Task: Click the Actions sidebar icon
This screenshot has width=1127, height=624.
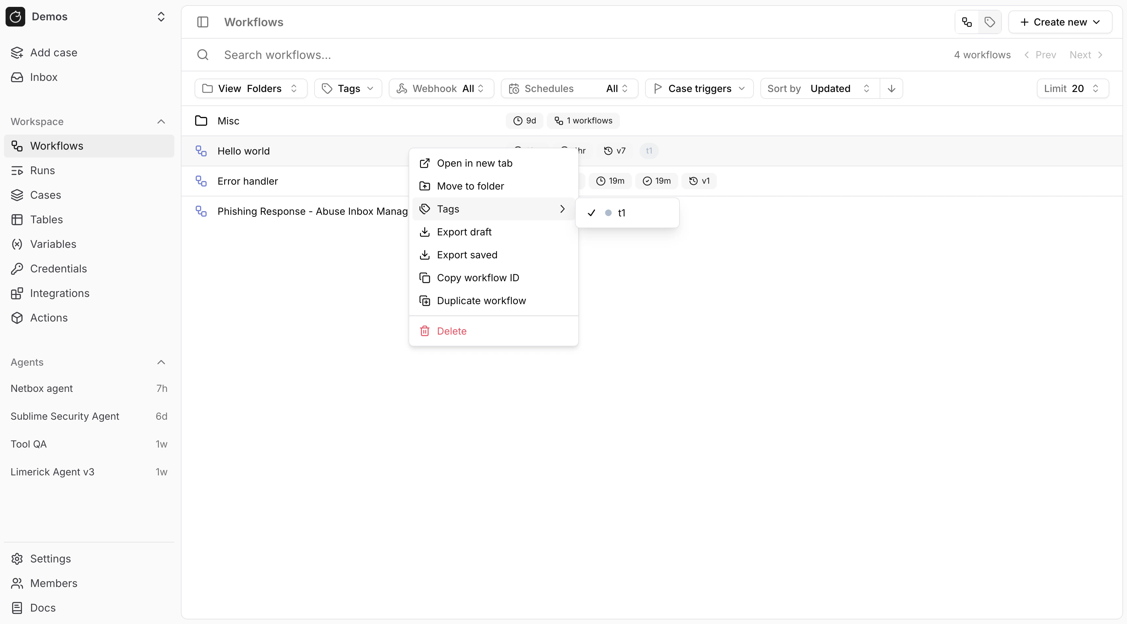Action: 17,318
